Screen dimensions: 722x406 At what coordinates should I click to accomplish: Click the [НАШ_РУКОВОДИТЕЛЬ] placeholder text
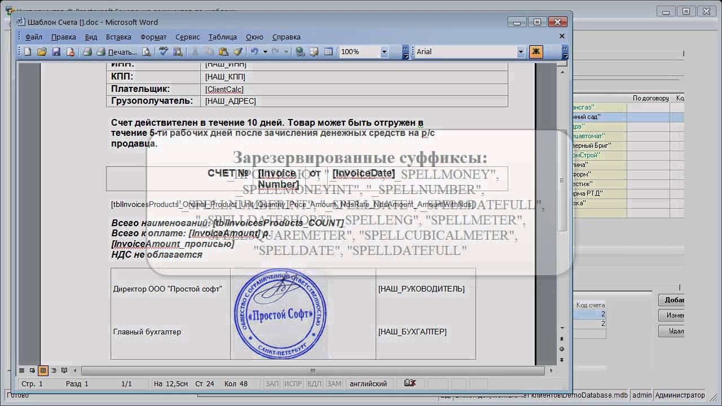[x=421, y=289]
